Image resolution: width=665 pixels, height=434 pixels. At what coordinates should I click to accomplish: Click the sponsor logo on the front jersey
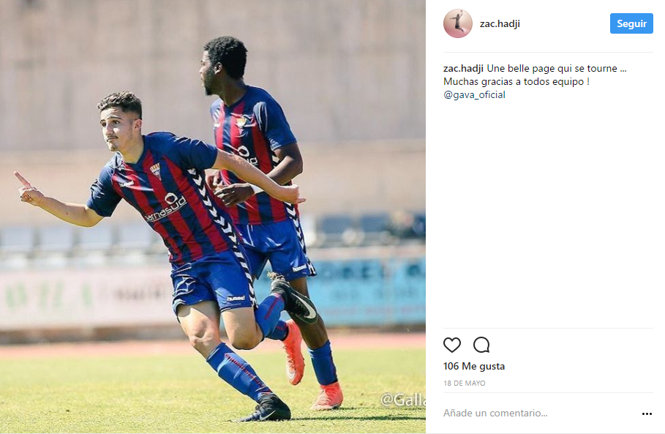point(167,206)
